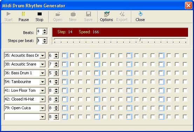This screenshot has width=194, height=132.
Task: Increase the Steps per beat value
Action: pos(45,39)
